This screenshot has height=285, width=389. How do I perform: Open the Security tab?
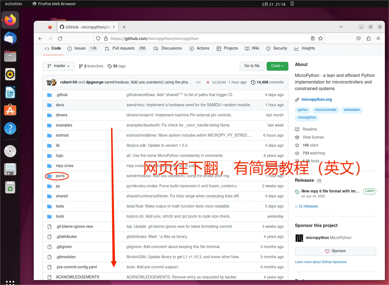tap(277, 48)
